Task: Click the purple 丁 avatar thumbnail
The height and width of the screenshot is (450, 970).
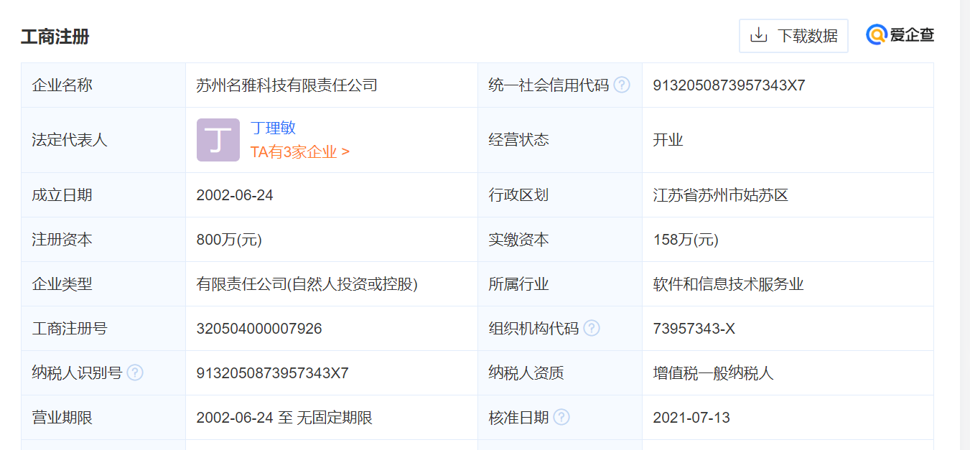Action: click(x=218, y=140)
